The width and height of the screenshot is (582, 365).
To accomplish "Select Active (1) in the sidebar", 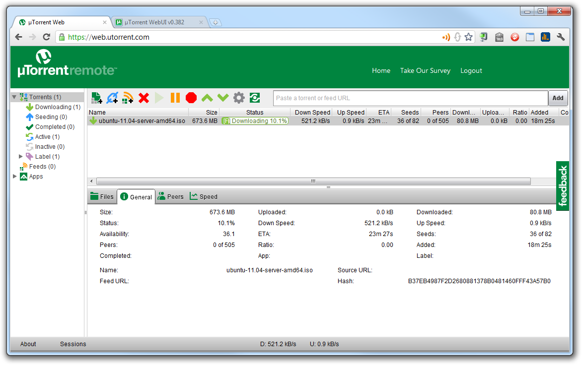I will click(43, 137).
